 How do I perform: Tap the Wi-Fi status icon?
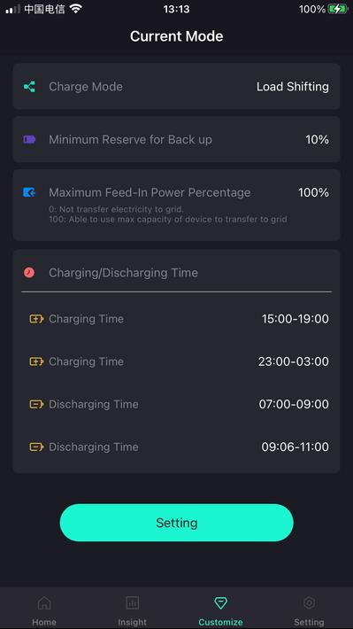[x=76, y=9]
